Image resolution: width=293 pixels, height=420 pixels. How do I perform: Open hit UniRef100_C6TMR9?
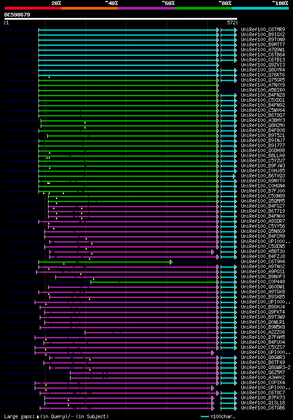263,29
